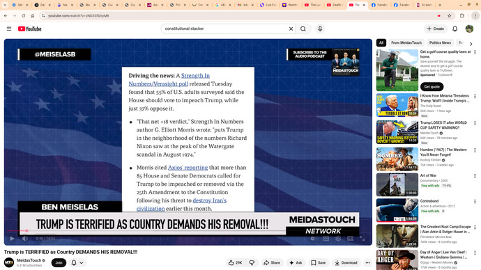Add a new browser tab
This screenshot has width=481, height=270.
(x=440, y=5)
